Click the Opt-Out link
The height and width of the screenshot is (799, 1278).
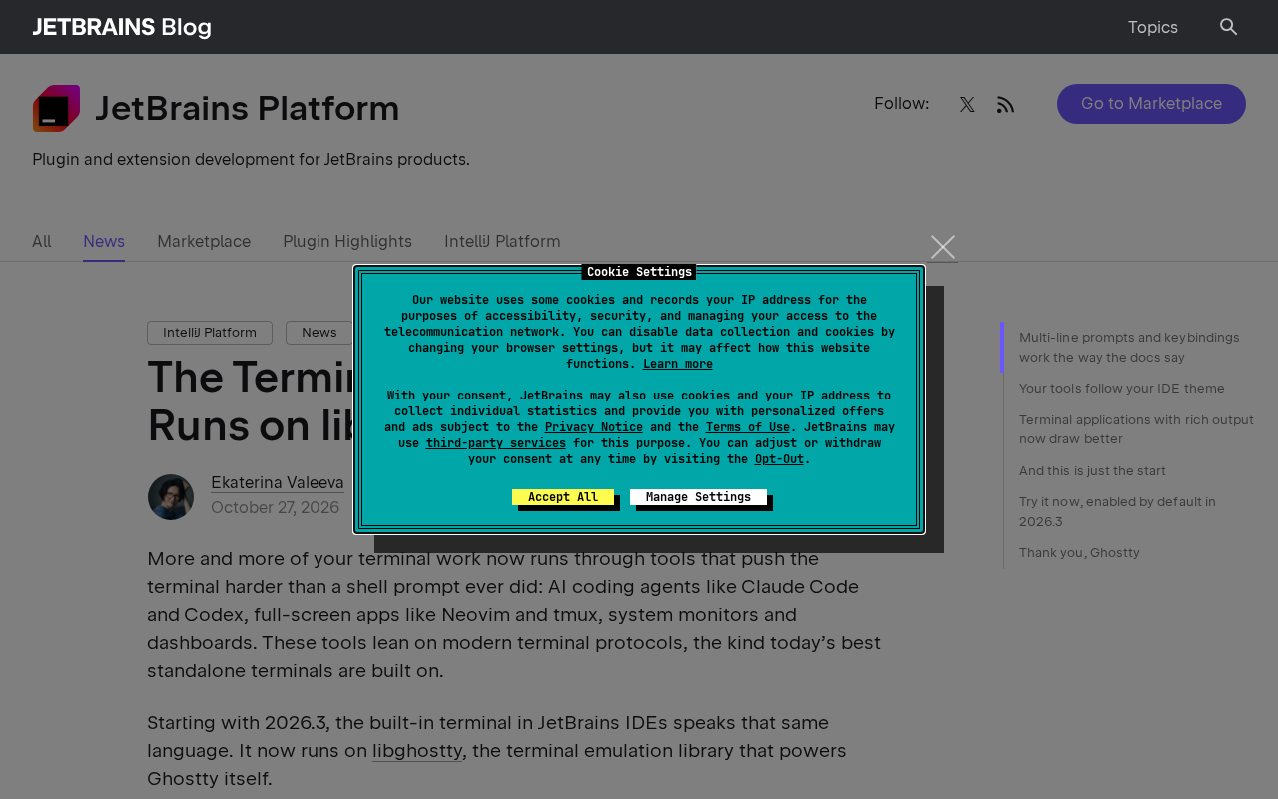coord(779,459)
